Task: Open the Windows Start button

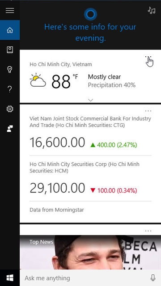Action: [10, 278]
